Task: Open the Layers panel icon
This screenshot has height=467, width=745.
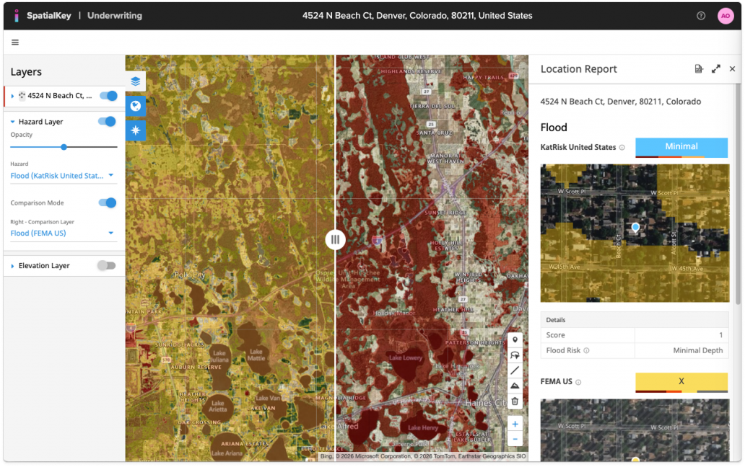Action: coord(136,81)
